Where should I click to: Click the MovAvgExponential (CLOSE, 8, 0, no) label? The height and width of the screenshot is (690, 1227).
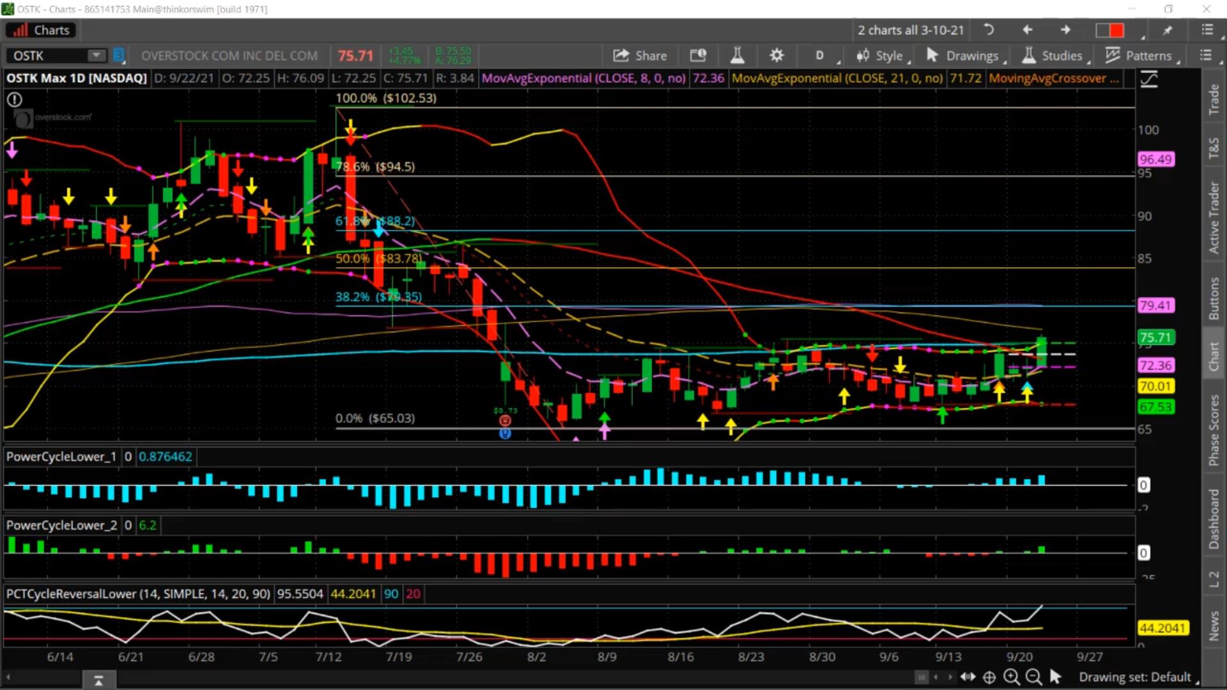pos(583,78)
